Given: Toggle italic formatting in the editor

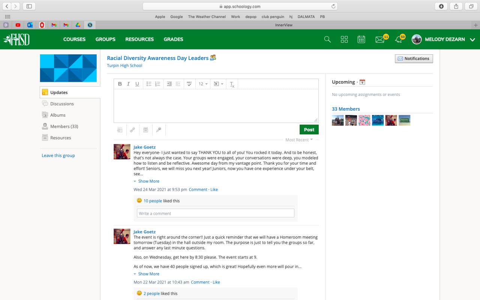Looking at the screenshot, I should [x=129, y=84].
